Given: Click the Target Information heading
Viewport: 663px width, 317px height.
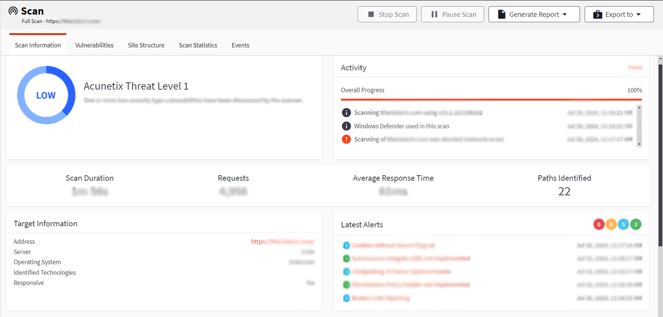Looking at the screenshot, I should coord(46,224).
